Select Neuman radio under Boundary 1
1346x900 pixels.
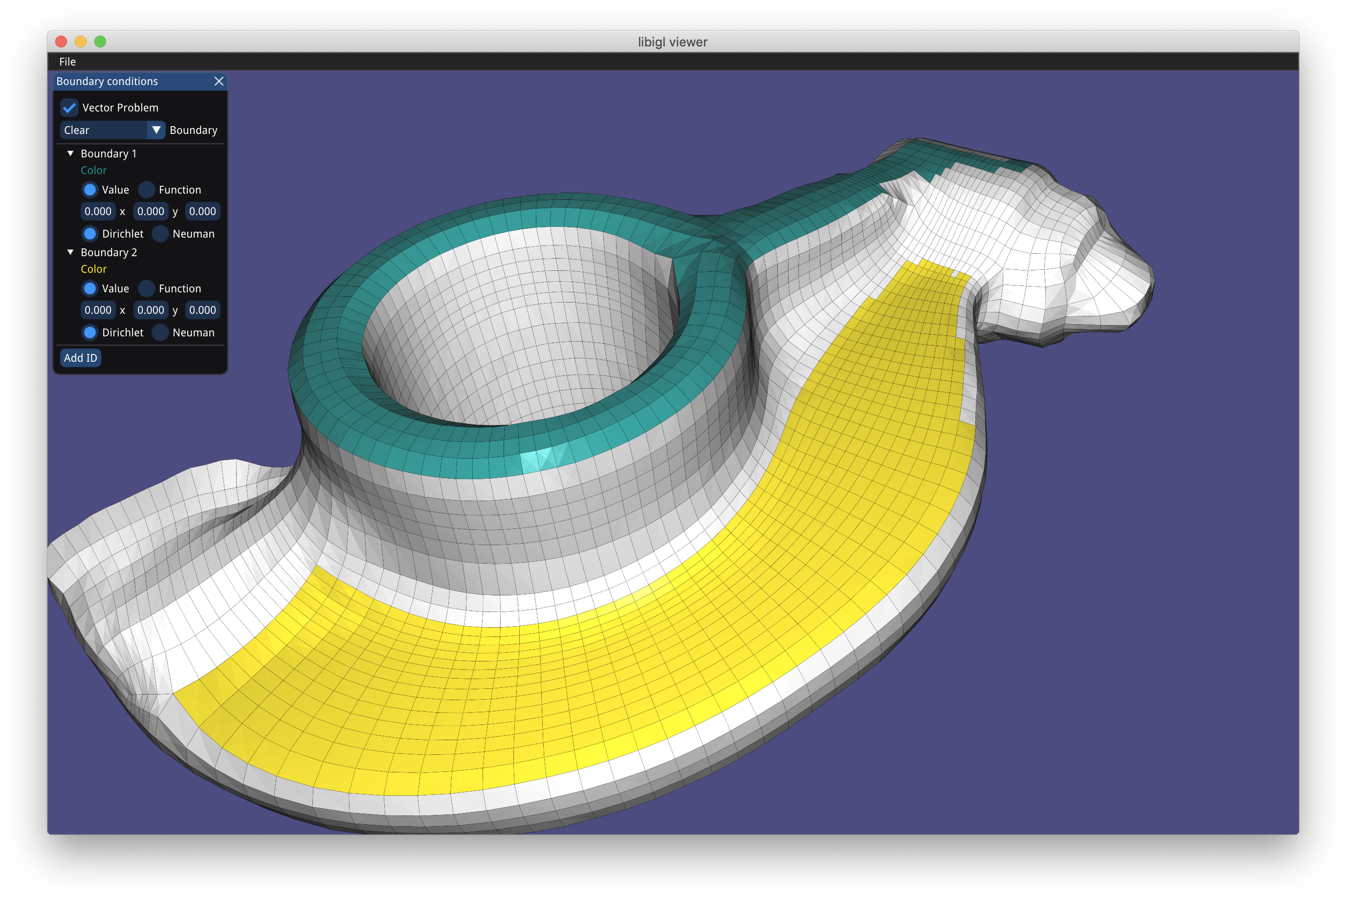point(160,234)
